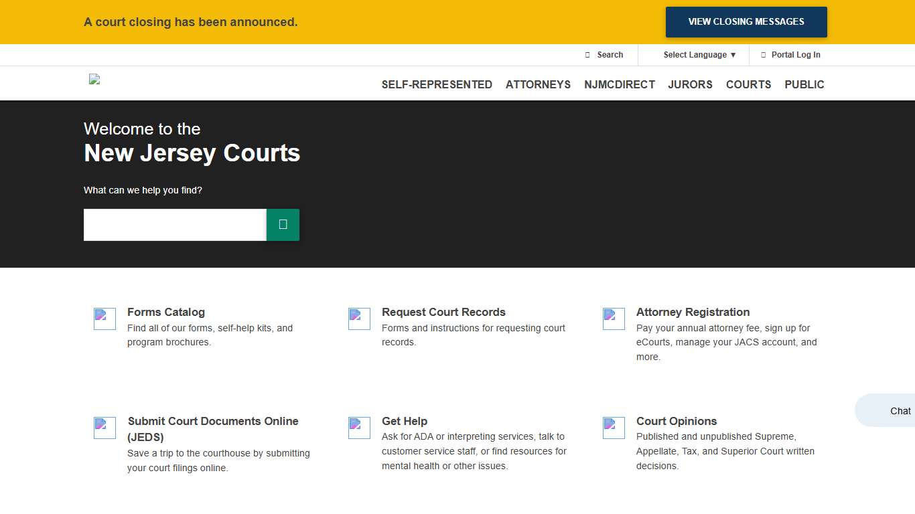Select the SELF-REPRESENTED navigation item

coord(437,84)
